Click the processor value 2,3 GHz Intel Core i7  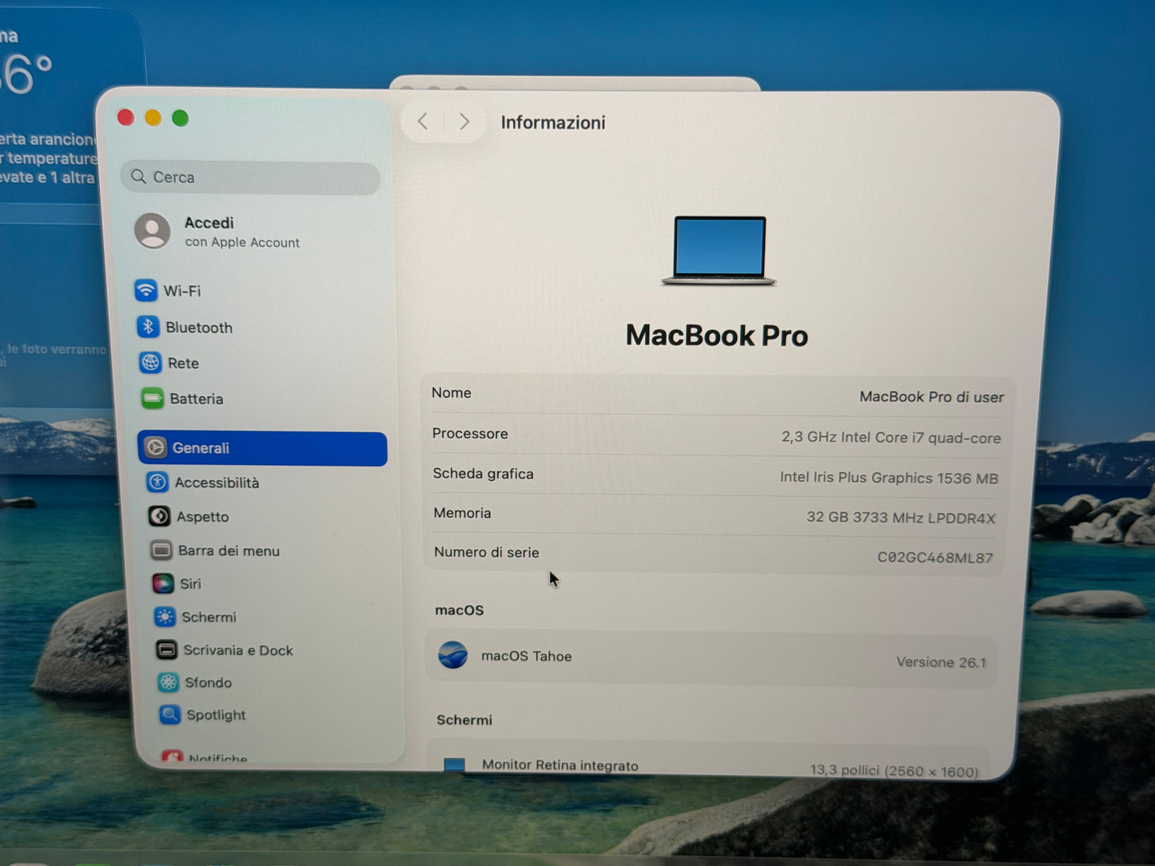890,438
